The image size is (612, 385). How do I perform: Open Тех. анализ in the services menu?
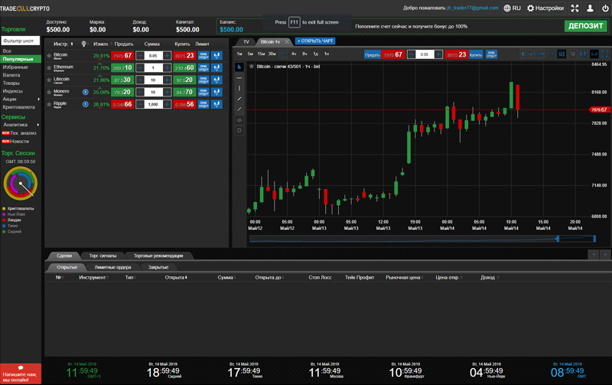tap(23, 133)
